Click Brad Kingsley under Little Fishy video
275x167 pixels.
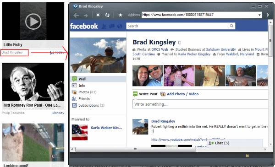(12, 52)
